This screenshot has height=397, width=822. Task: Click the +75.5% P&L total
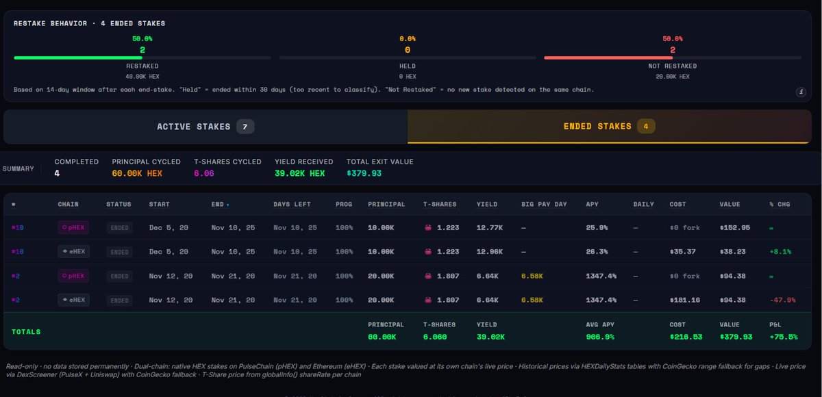[782, 337]
